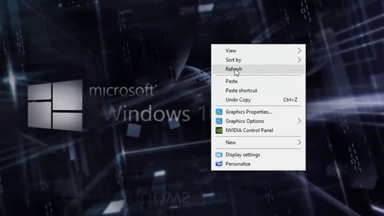Open the Graphics Options submenu entry
This screenshot has height=216, width=384.
pyautogui.click(x=259, y=121)
